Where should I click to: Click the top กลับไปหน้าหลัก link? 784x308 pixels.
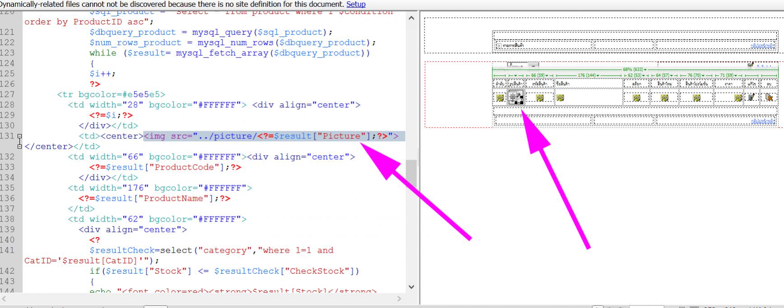pyautogui.click(x=763, y=46)
